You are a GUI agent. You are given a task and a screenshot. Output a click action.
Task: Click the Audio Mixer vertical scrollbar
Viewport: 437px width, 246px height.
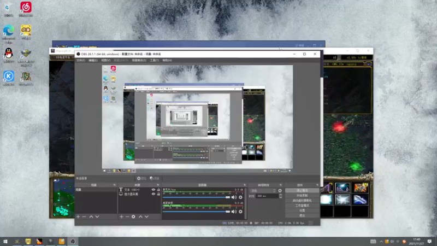(x=245, y=203)
